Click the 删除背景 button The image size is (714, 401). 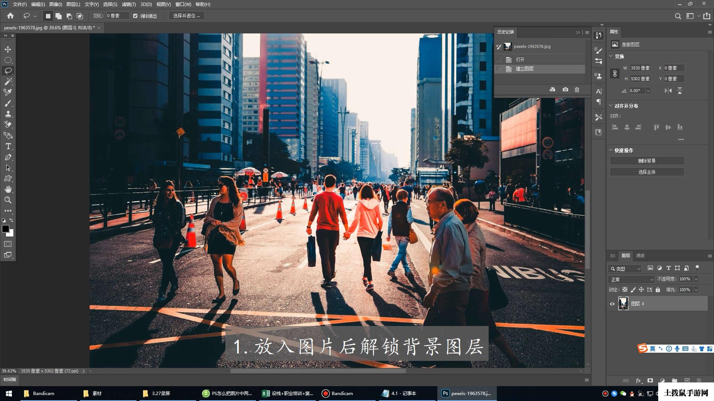click(647, 161)
